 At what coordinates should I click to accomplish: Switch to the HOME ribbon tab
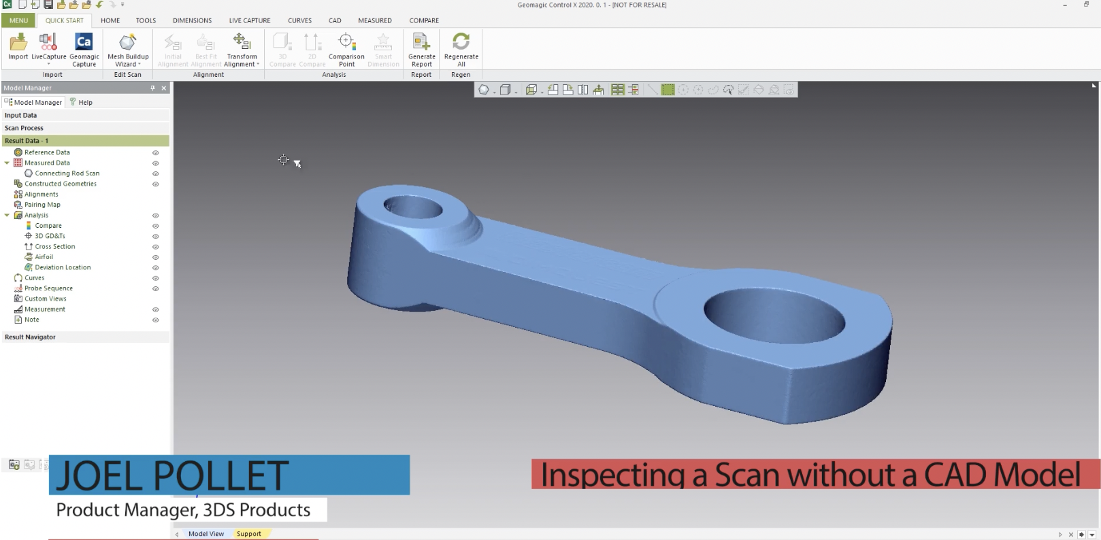pos(110,20)
